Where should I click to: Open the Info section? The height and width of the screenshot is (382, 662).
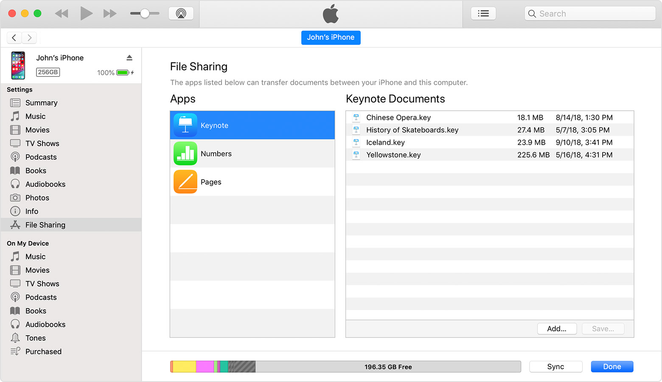click(31, 211)
